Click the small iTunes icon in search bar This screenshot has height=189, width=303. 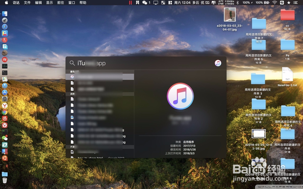tap(218, 63)
